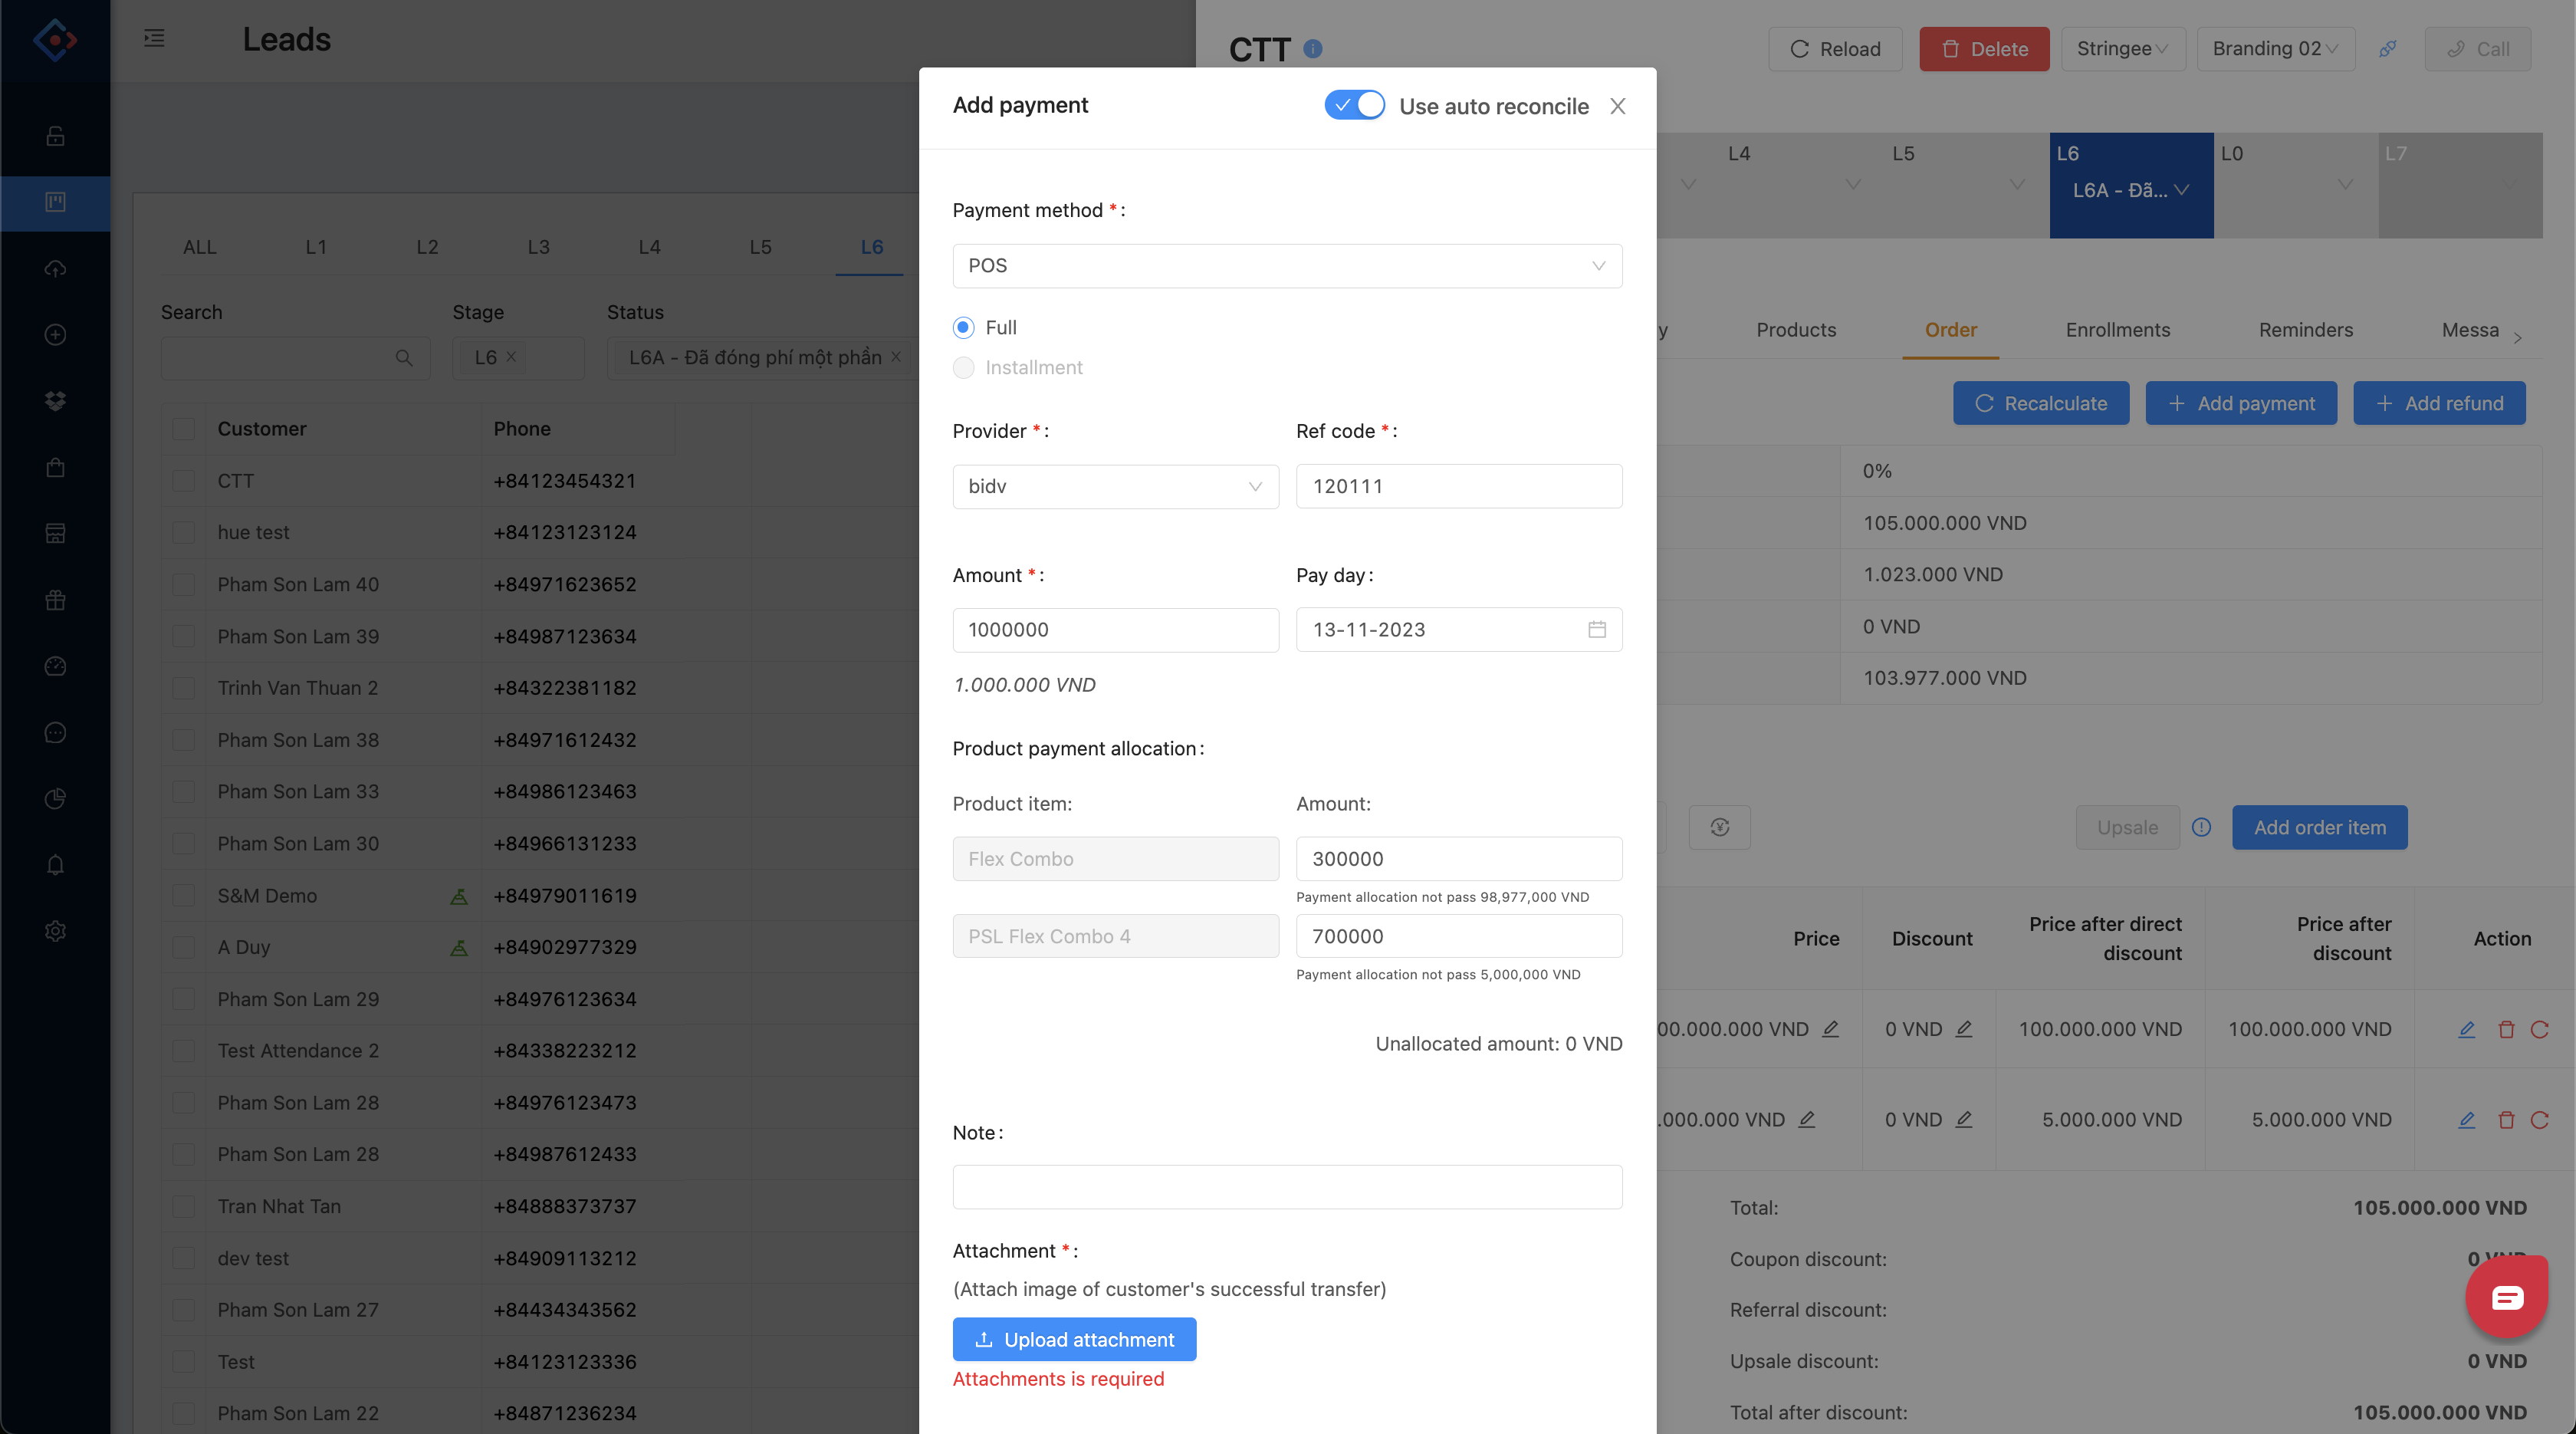Expand the Provider bidv dropdown
2576x1434 pixels.
(1115, 486)
